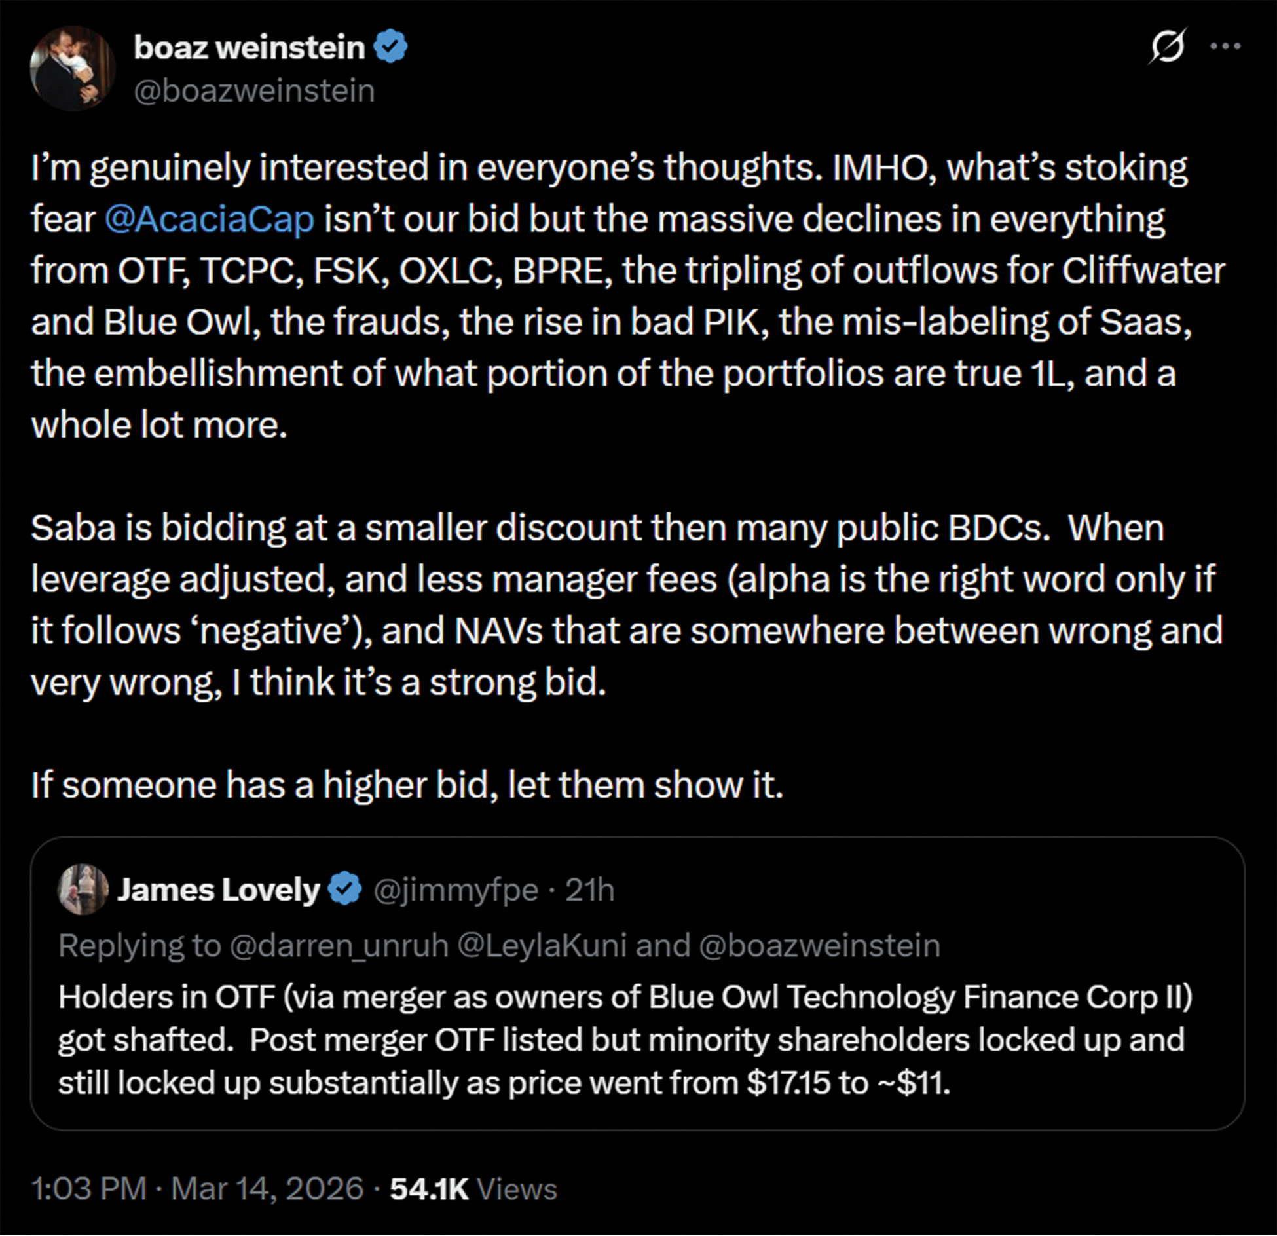
Task: Open the @darren_unruh mention
Action: point(339,945)
